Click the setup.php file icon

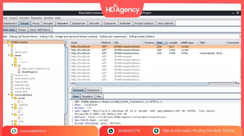point(12,92)
